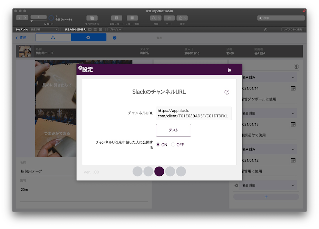Open the help question mark in Slack settings
Image resolution: width=319 pixels, height=229 pixels.
tap(227, 92)
